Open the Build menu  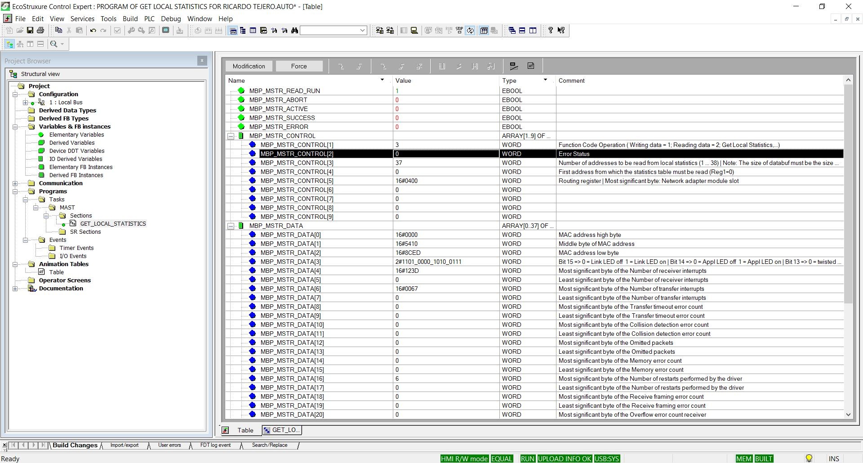(130, 18)
